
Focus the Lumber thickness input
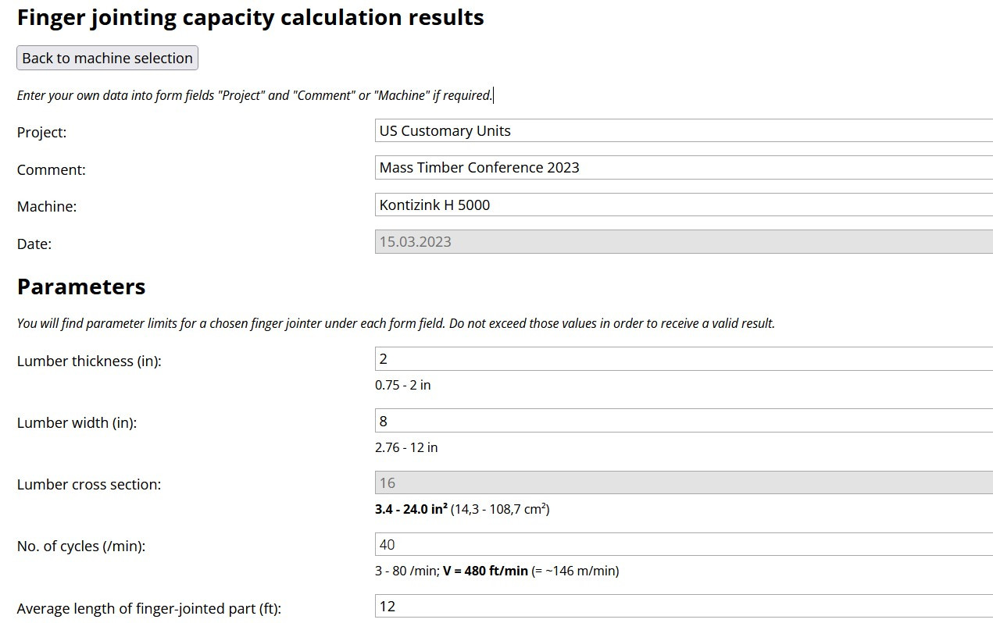click(x=684, y=358)
